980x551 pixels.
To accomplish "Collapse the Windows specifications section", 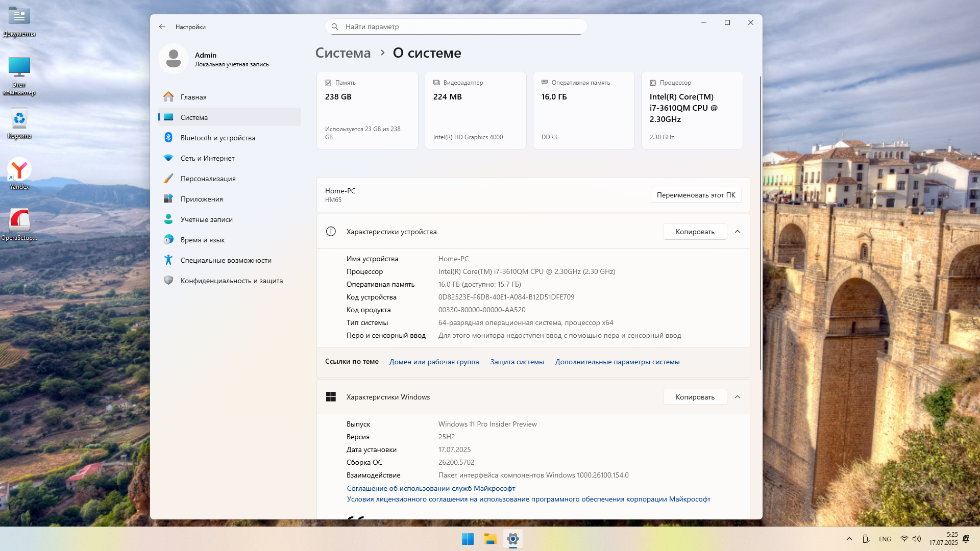I will pyautogui.click(x=738, y=397).
